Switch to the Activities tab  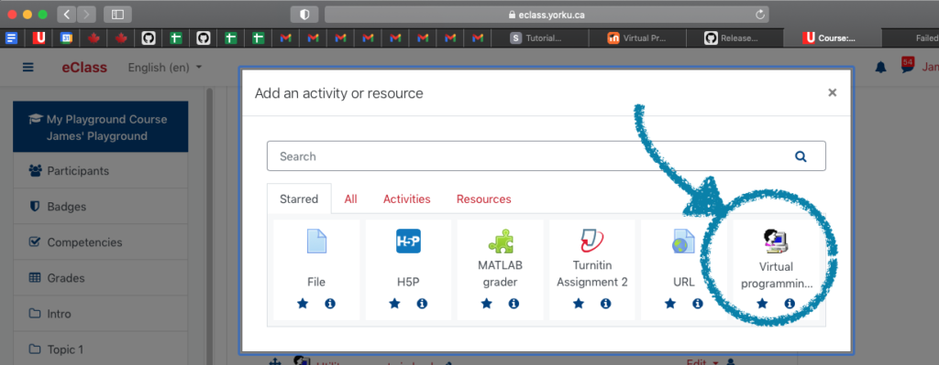click(406, 199)
